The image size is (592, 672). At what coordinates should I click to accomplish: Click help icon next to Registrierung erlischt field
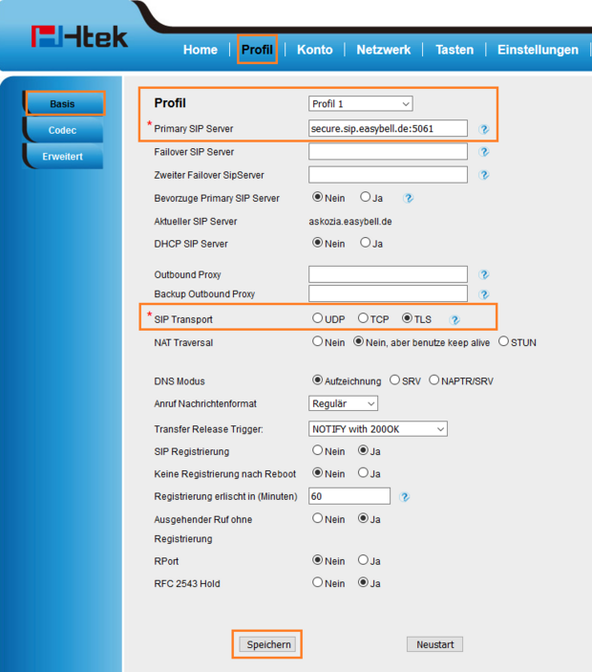pyautogui.click(x=405, y=497)
